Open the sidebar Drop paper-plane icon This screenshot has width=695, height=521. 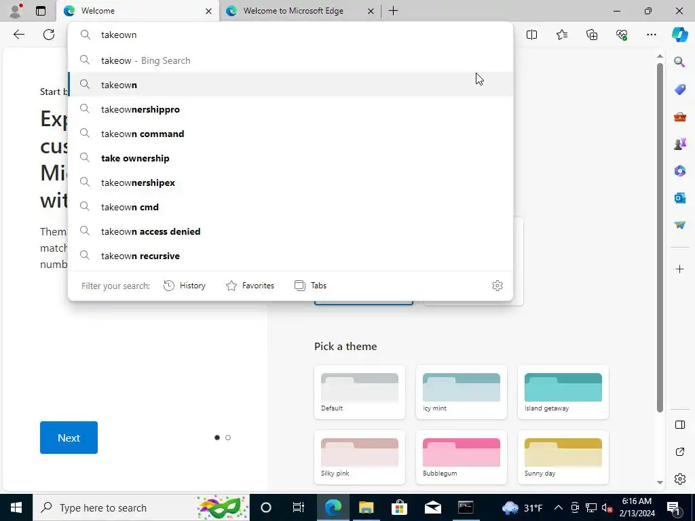click(679, 225)
